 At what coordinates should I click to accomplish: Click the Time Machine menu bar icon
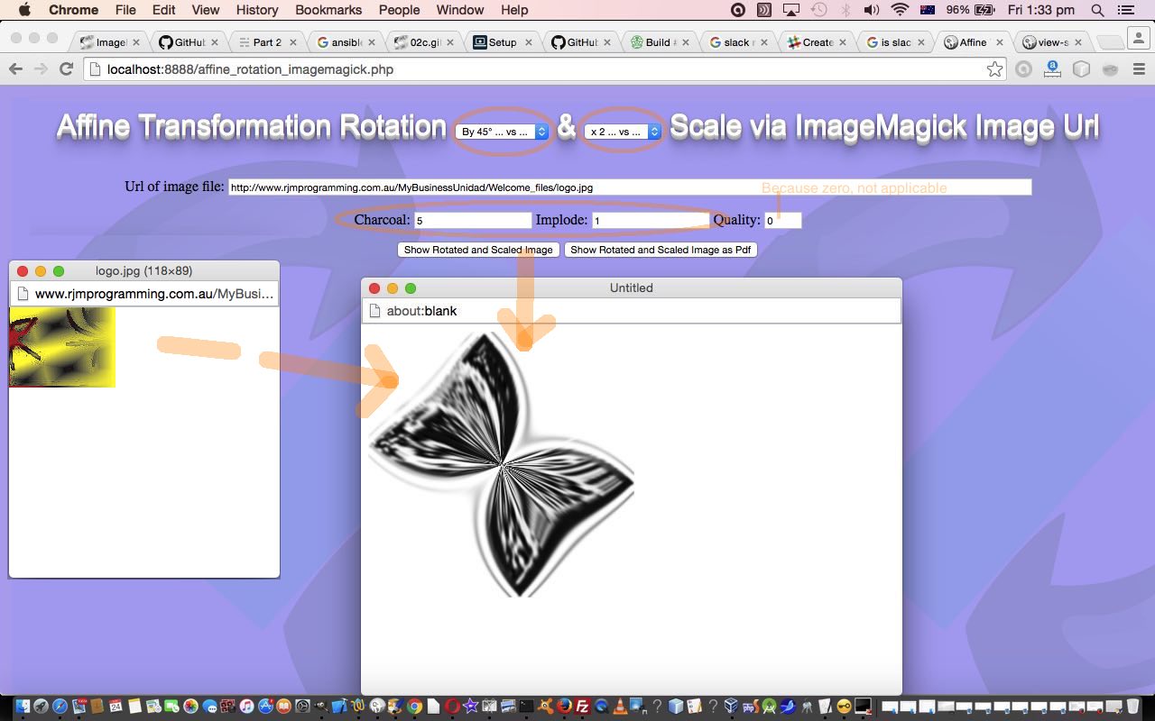click(x=818, y=10)
